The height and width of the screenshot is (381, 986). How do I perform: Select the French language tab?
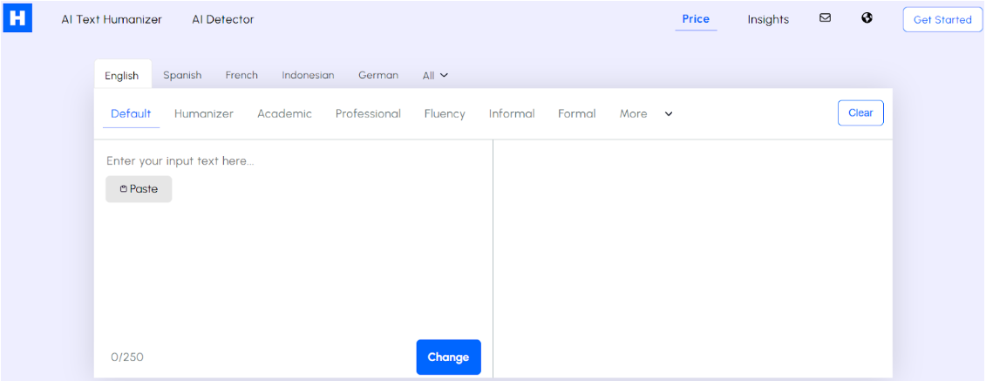click(x=241, y=76)
